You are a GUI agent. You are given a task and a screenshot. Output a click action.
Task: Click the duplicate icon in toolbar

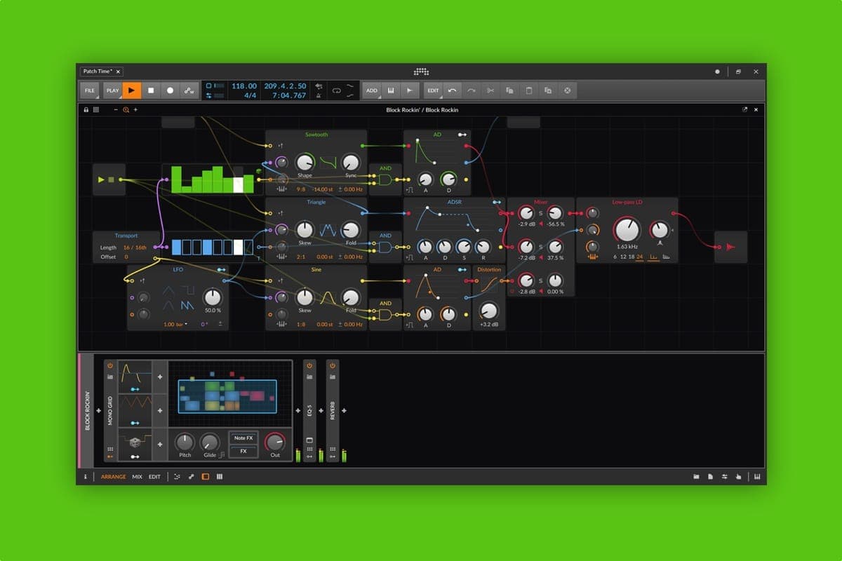[548, 90]
